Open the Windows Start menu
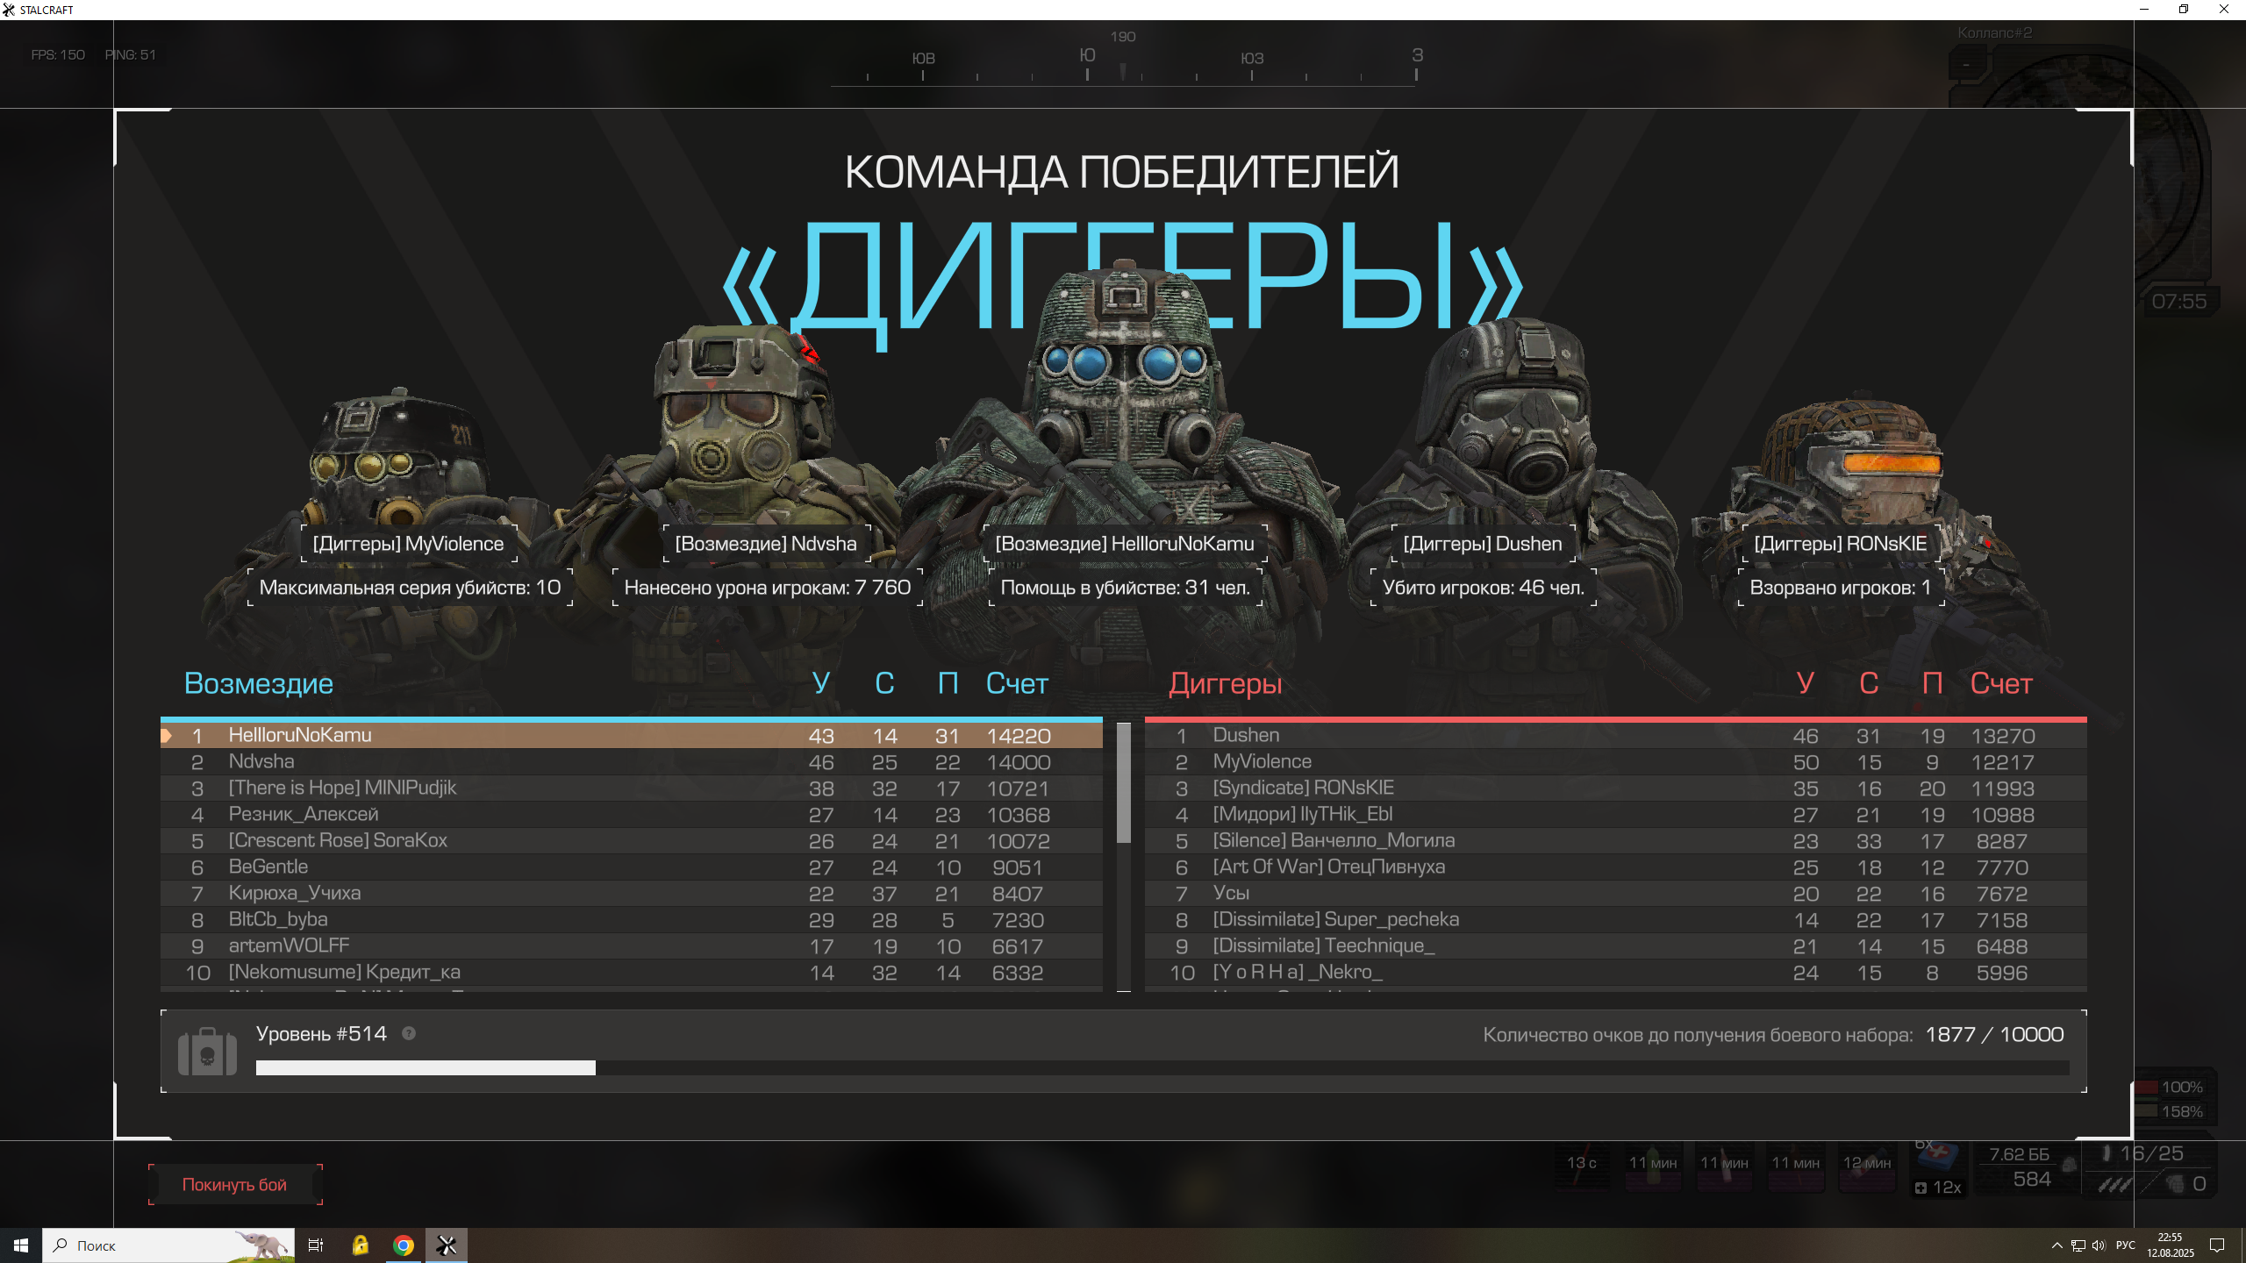The height and width of the screenshot is (1263, 2246). (21, 1245)
